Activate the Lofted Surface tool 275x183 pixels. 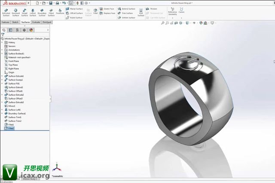[x=33, y=12]
